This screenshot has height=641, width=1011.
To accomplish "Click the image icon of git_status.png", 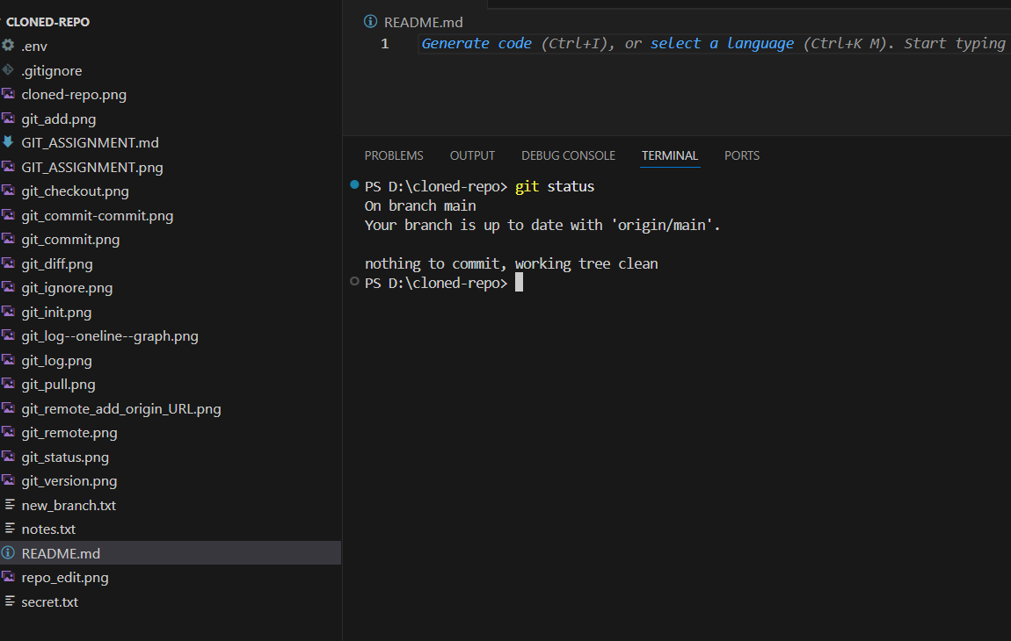I will pos(9,457).
